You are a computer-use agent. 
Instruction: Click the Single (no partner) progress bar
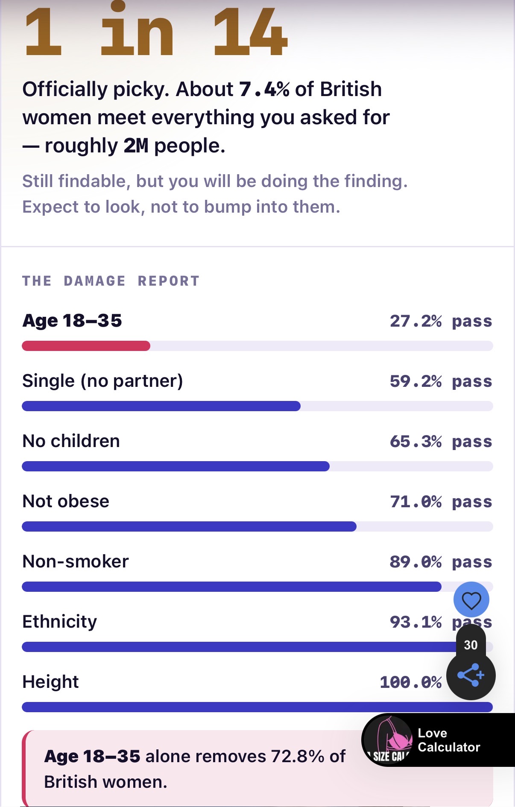[257, 406]
